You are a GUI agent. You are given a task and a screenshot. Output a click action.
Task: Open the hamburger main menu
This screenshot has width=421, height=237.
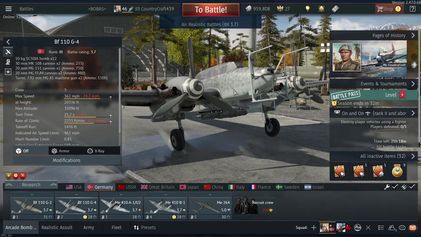(9, 9)
